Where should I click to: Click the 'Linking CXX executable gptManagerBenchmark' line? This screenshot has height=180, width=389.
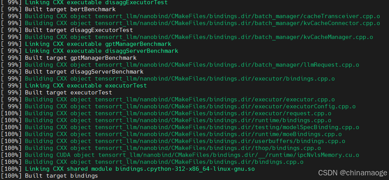tap(86, 44)
